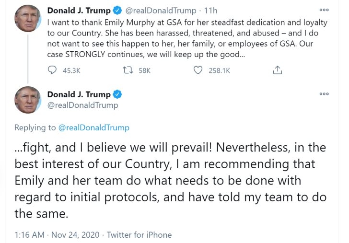Image resolution: width=349 pixels, height=243 pixels.
Task: Click @realDonaldTrump handle under second tweet name
Action: (82, 105)
